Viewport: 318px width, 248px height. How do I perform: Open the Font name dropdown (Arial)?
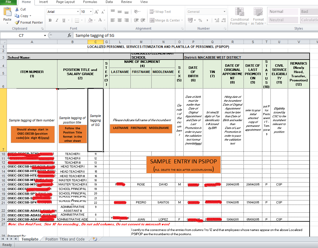pyautogui.click(x=78, y=12)
